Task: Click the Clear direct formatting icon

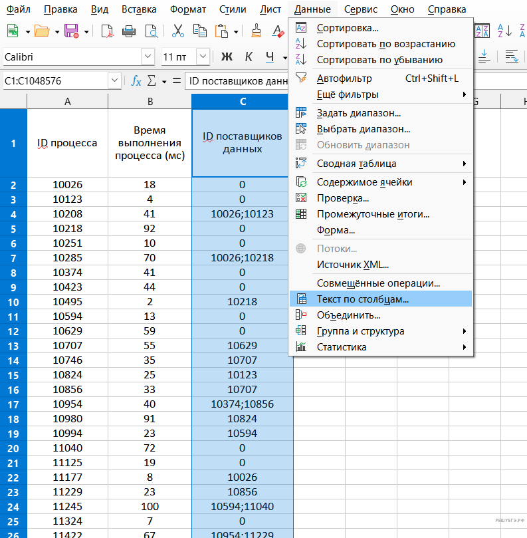Action: click(278, 31)
